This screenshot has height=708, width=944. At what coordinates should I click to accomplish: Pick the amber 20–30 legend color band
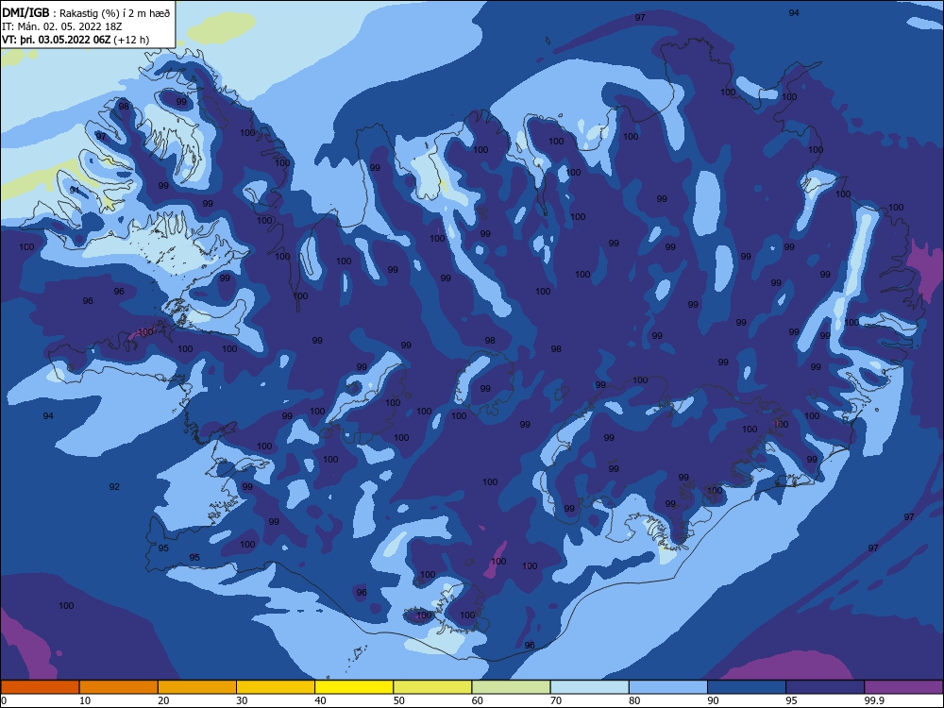coord(197,687)
